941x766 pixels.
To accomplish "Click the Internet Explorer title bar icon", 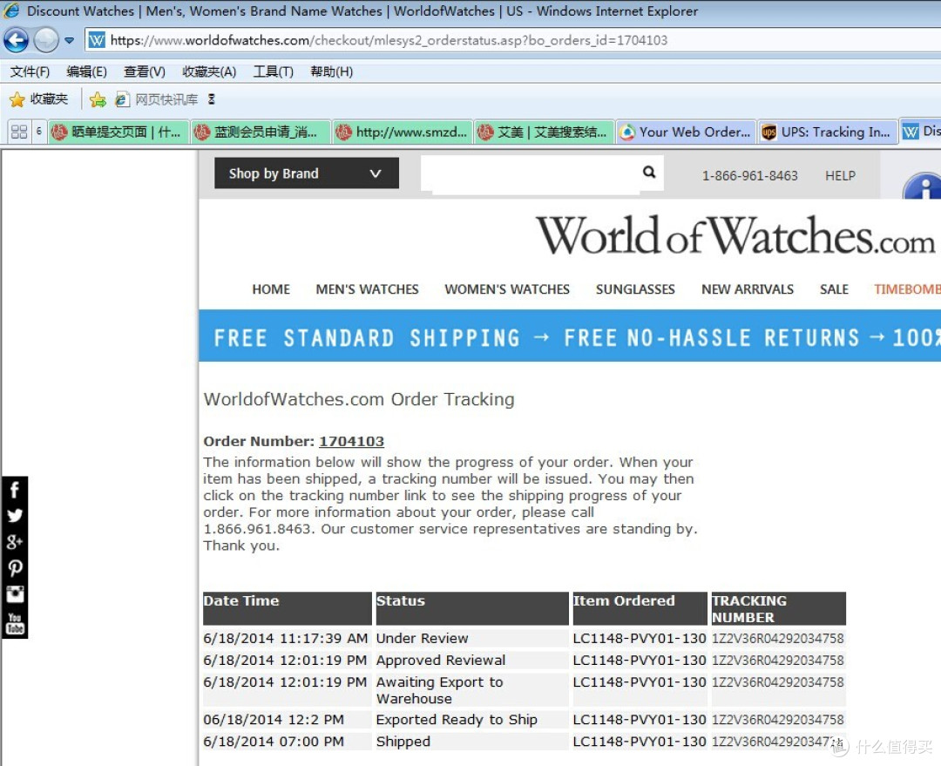I will coord(11,10).
